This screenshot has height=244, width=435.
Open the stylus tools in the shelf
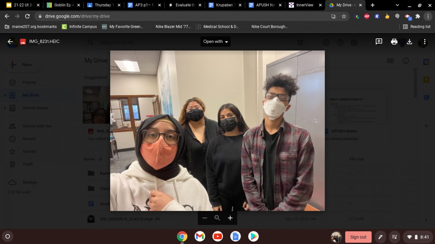point(380,237)
